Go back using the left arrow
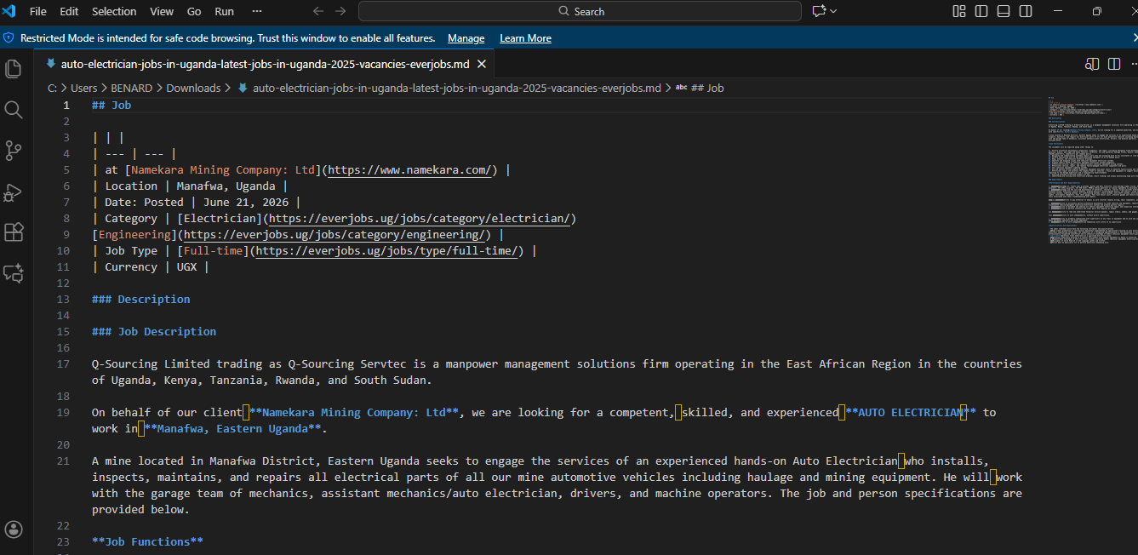This screenshot has height=555, width=1138. (318, 11)
